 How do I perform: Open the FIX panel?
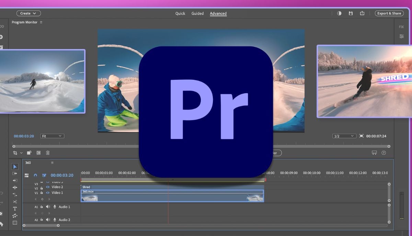(401, 27)
